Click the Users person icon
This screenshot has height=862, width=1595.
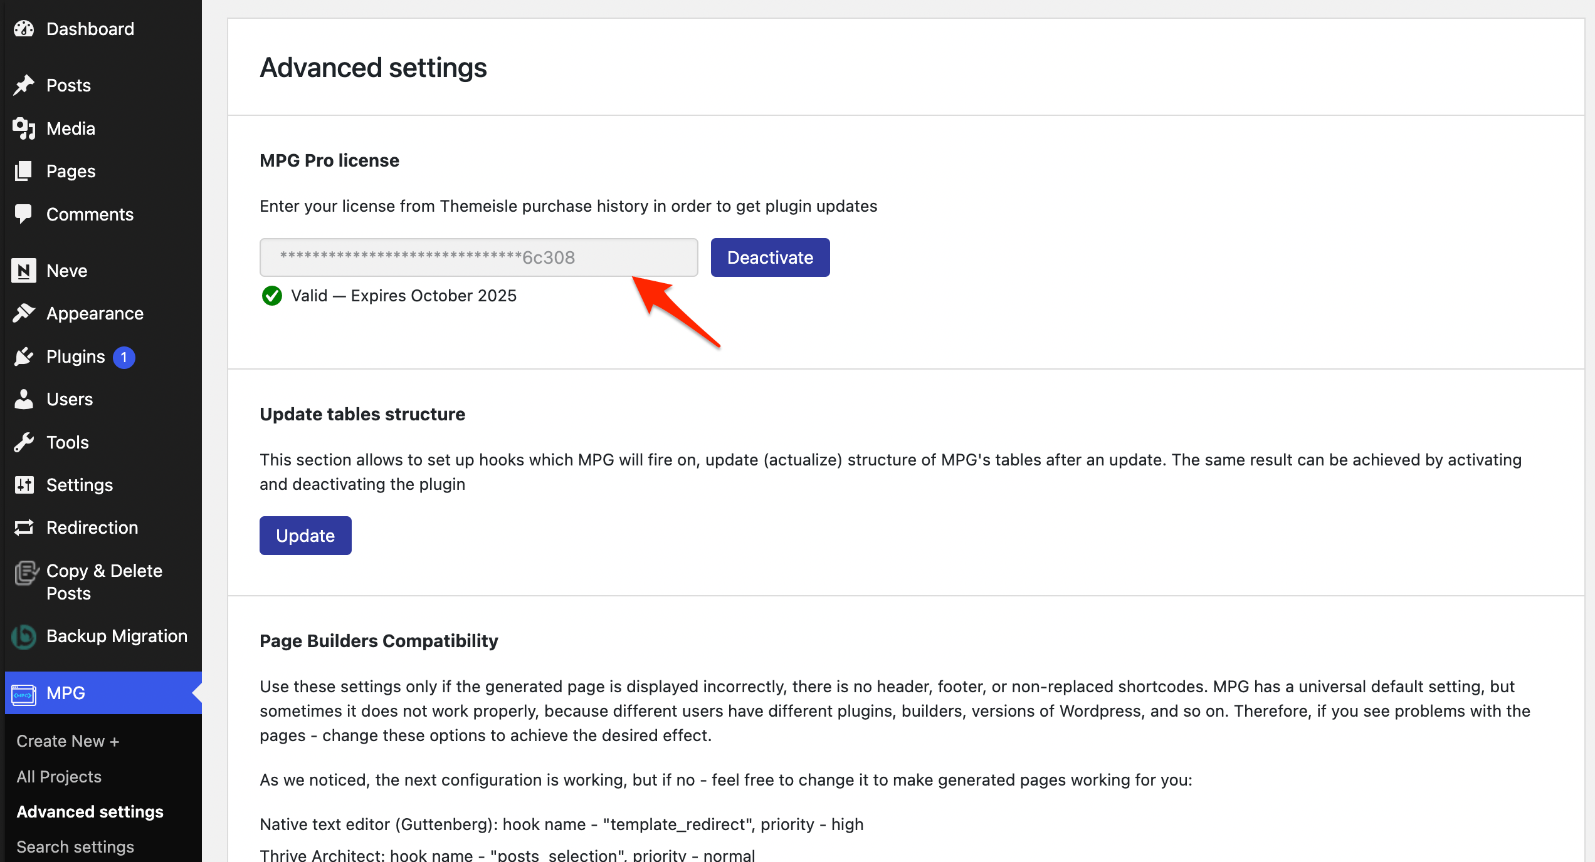coord(24,399)
